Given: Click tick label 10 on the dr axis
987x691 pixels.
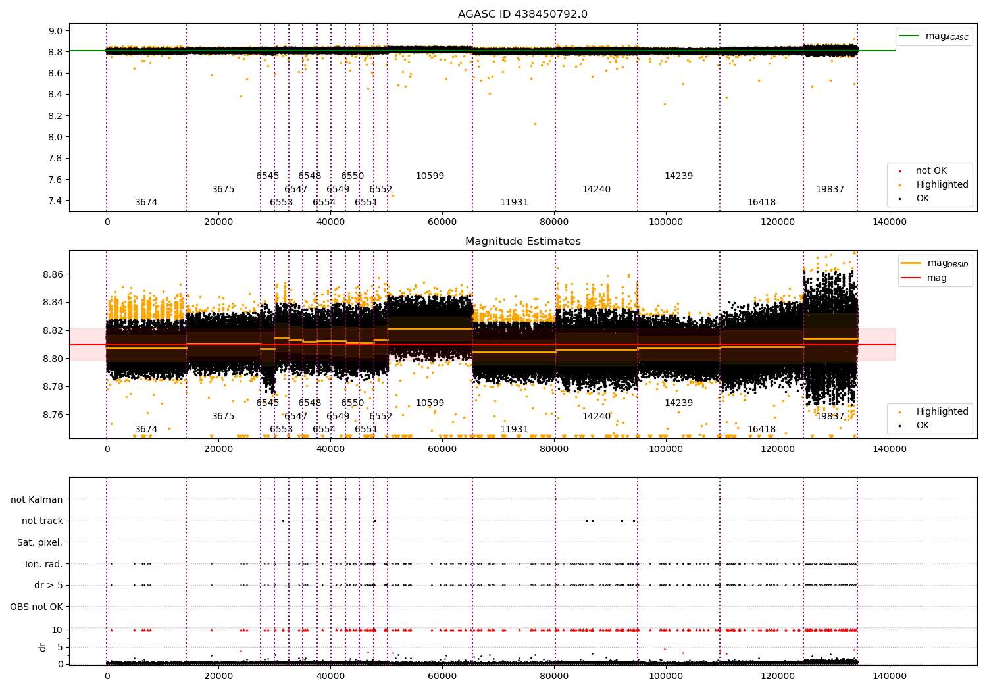Looking at the screenshot, I should coord(57,630).
